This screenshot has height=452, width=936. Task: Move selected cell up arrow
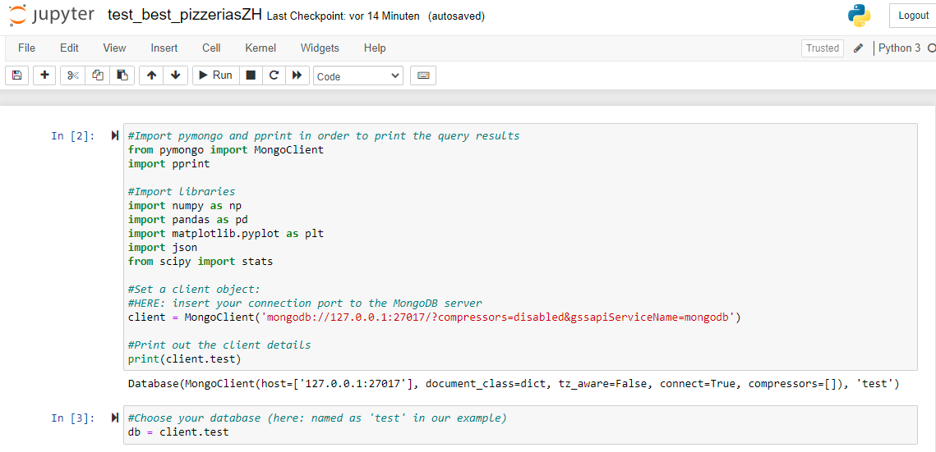152,75
